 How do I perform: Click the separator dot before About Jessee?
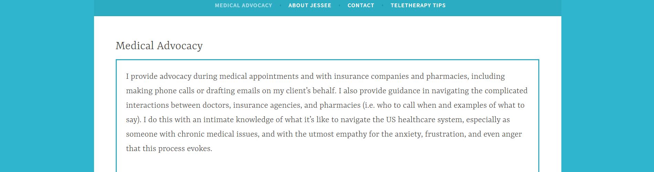point(280,6)
